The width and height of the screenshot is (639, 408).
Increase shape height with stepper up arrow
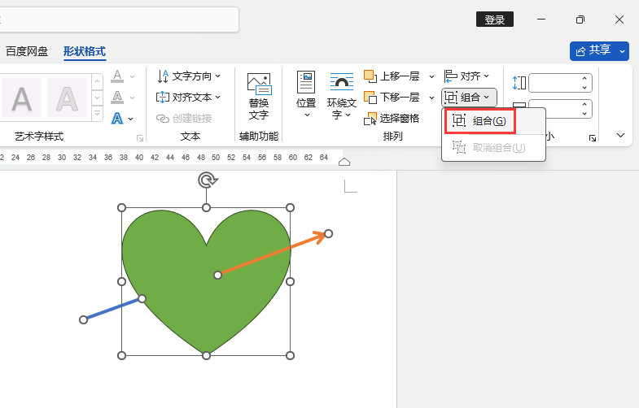coord(584,79)
